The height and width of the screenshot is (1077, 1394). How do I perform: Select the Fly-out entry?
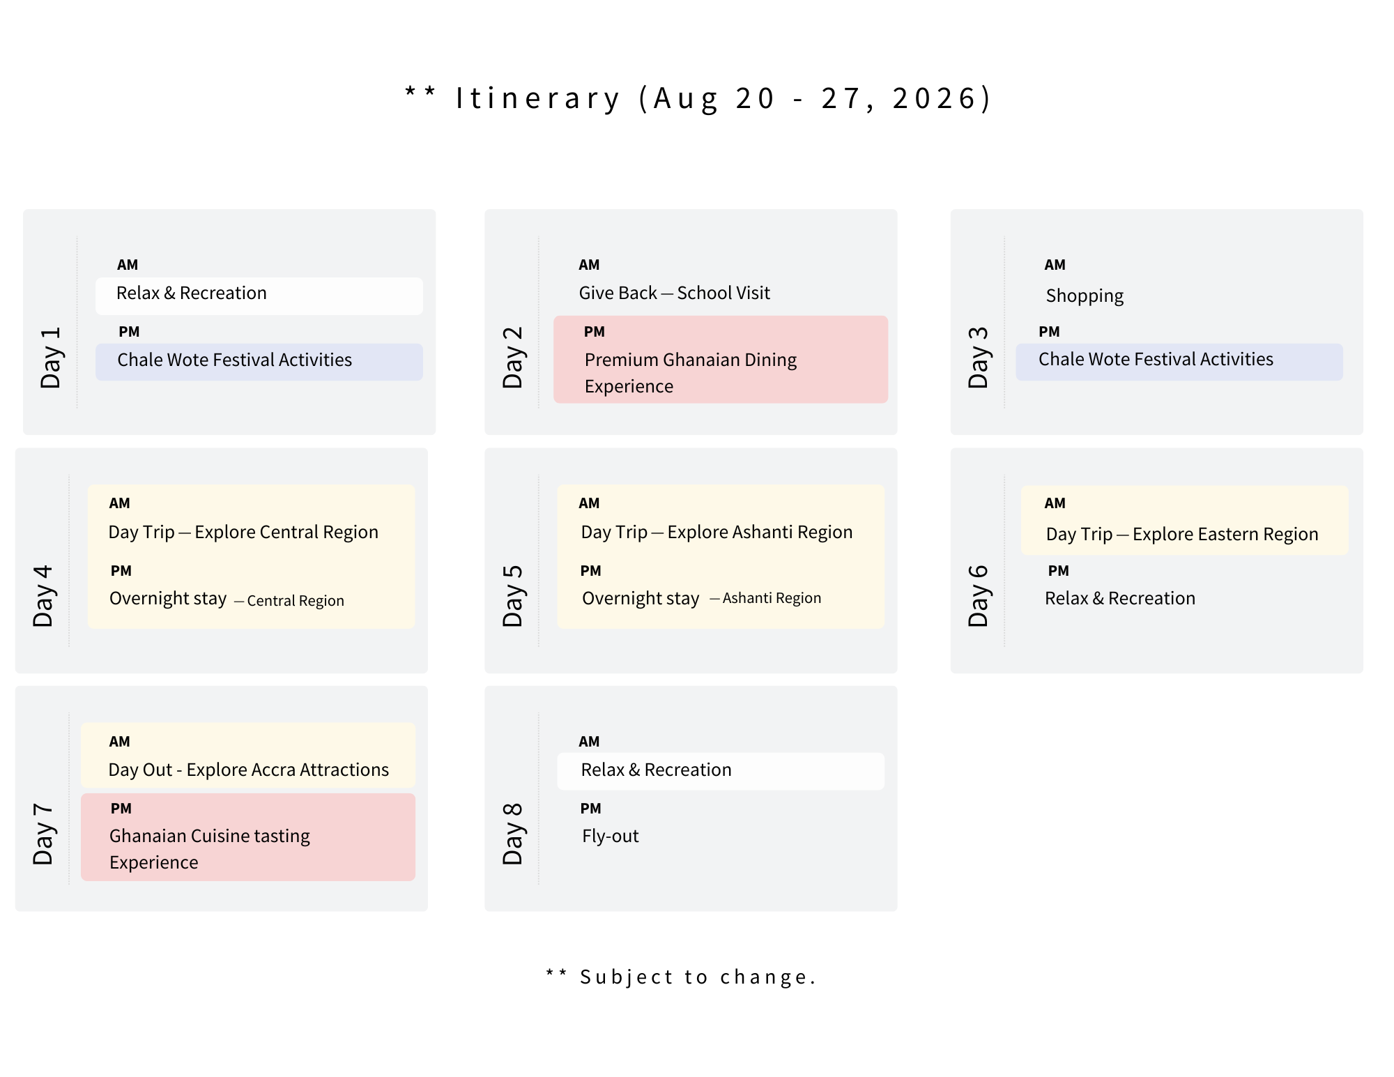610,837
